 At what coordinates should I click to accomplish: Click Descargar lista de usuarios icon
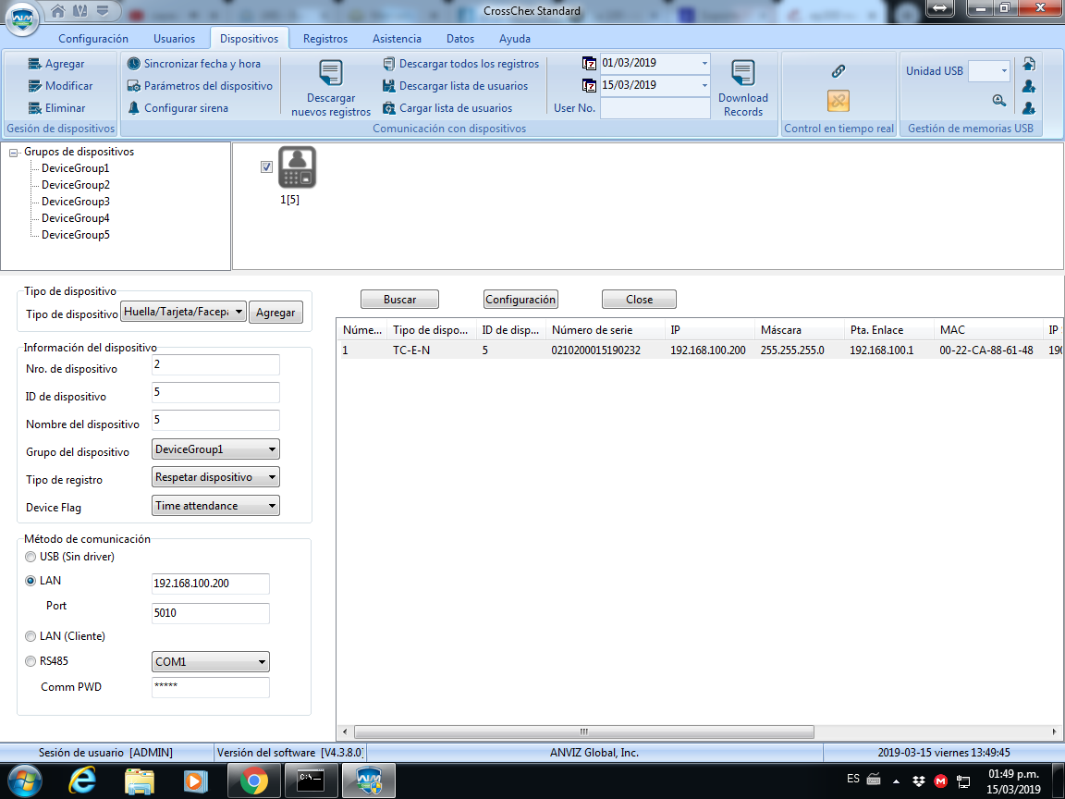pos(388,86)
